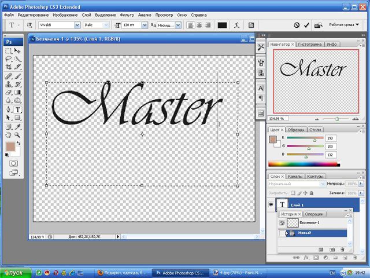Screen dimensions: 370x278
Task: Switch to the Гистограмма tab
Action: coord(310,44)
